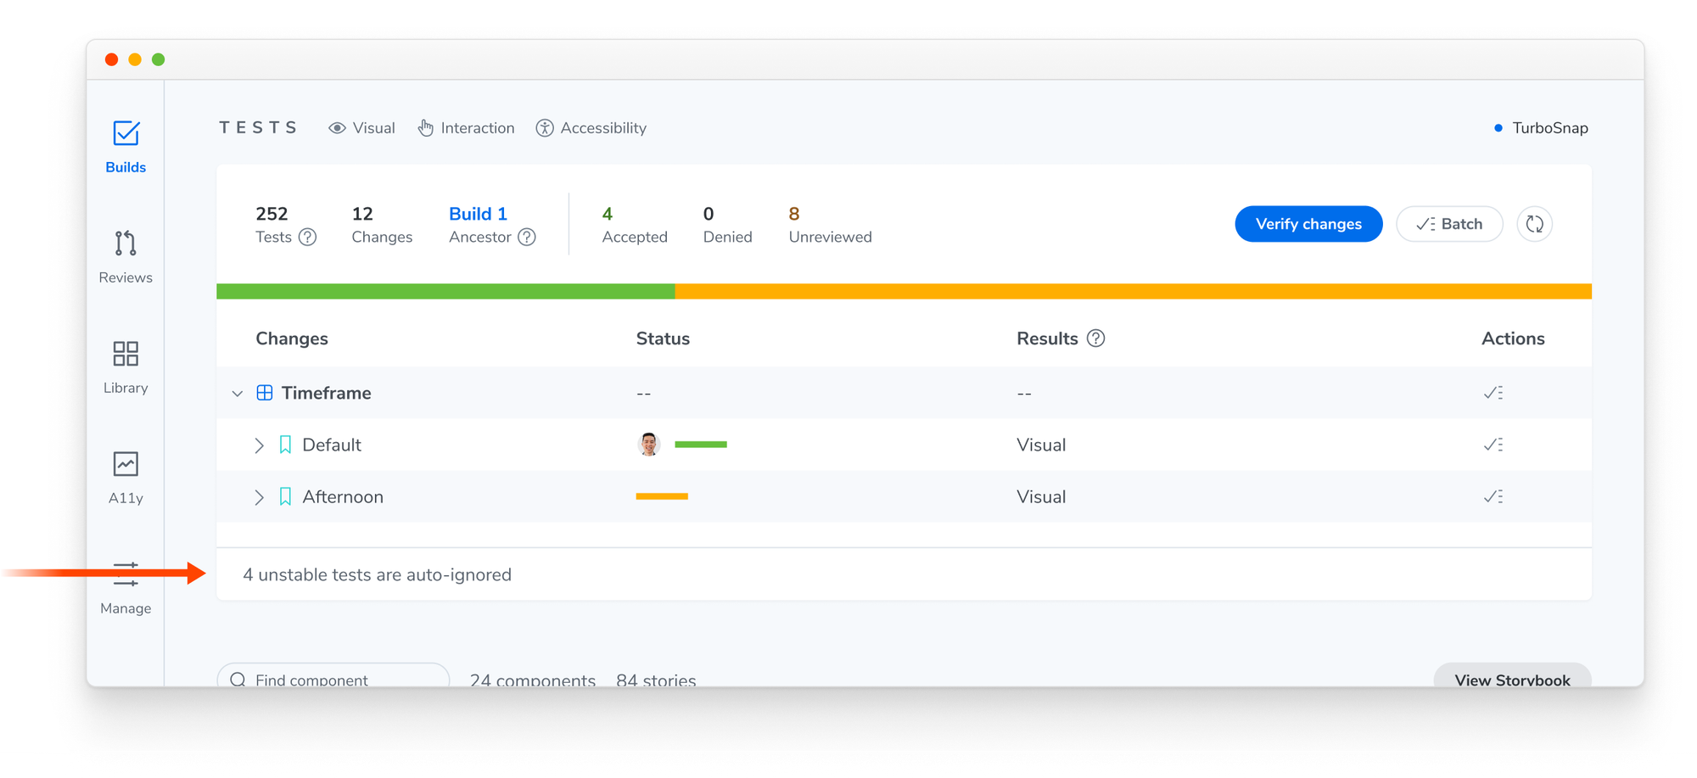The width and height of the screenshot is (1697, 778).
Task: Click the TurboSnap indicator
Action: (x=1541, y=128)
